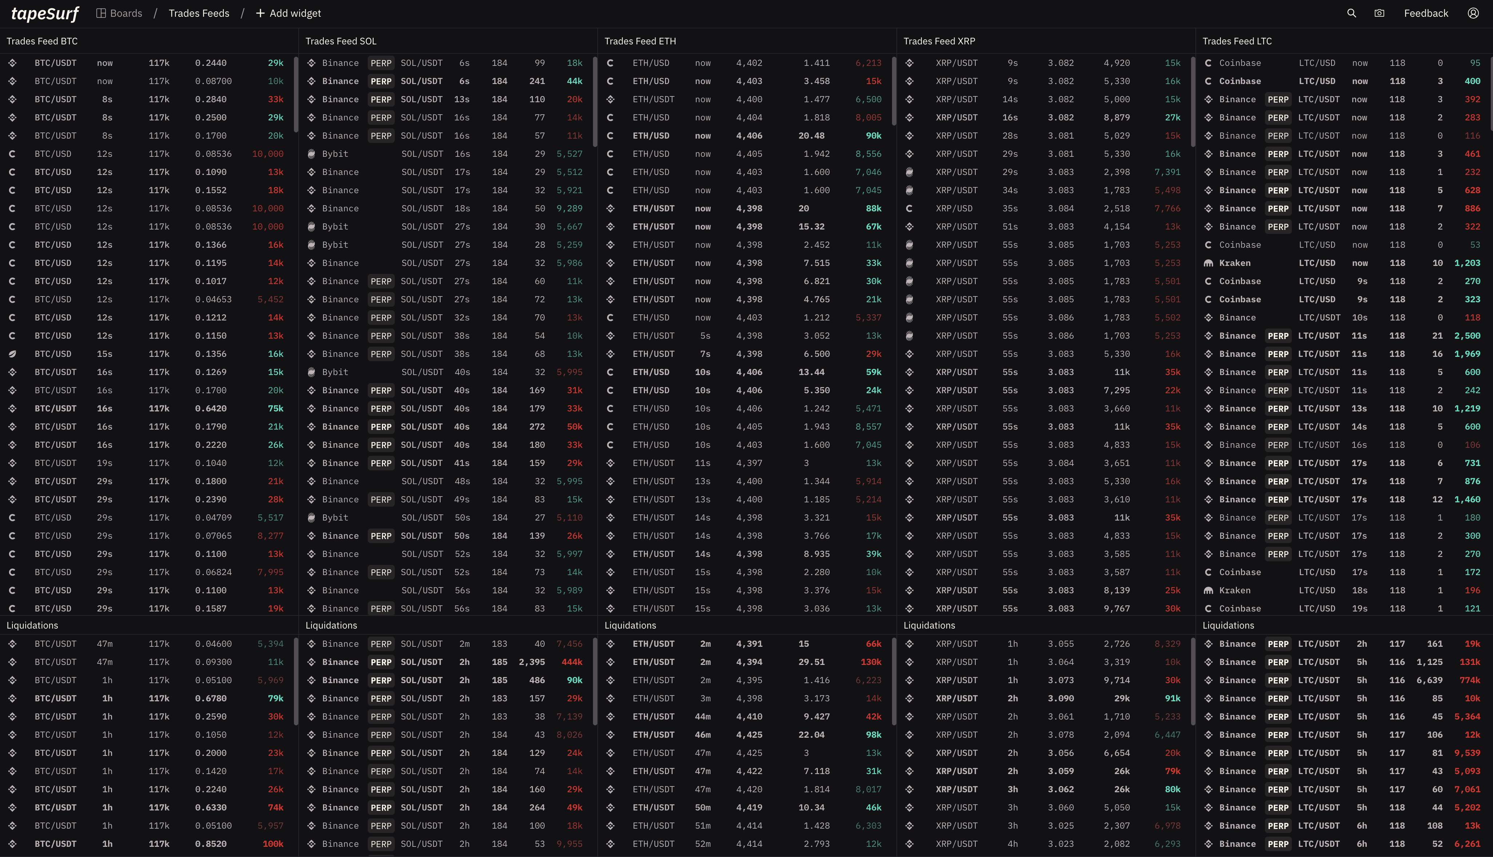
Task: Click the Coinbase icon on the top LTC/USD row
Action: pos(1208,63)
